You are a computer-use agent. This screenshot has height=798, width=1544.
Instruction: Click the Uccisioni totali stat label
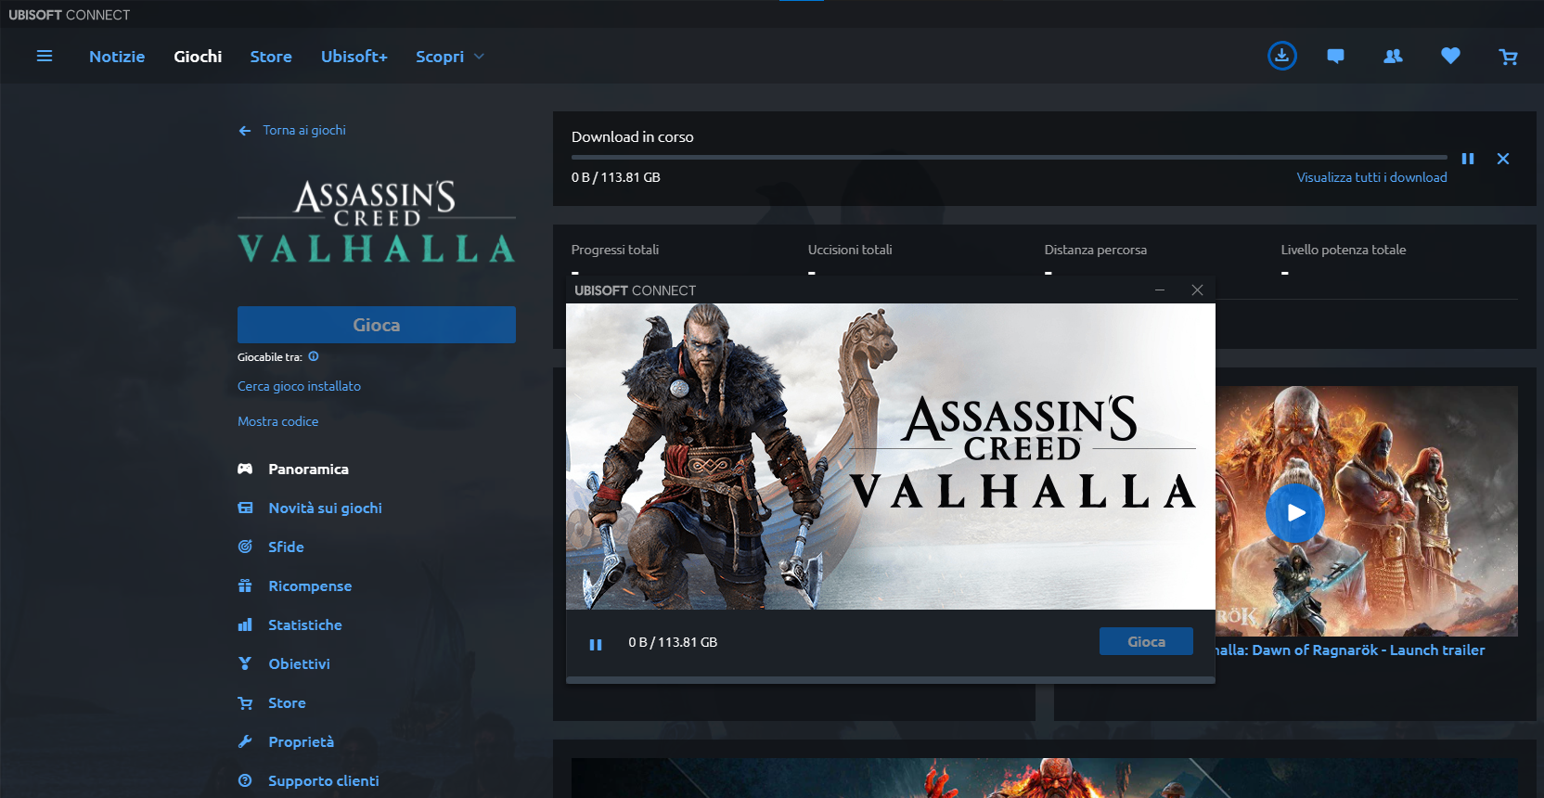[850, 250]
